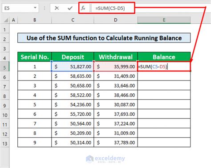The height and width of the screenshot is (168, 211).
Task: Click the title cell about Running Balance
Action: [x=104, y=38]
